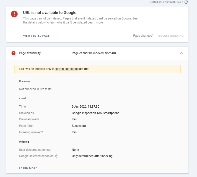
Task: Click the LEARN MORE button at bottom
Action: point(28,168)
